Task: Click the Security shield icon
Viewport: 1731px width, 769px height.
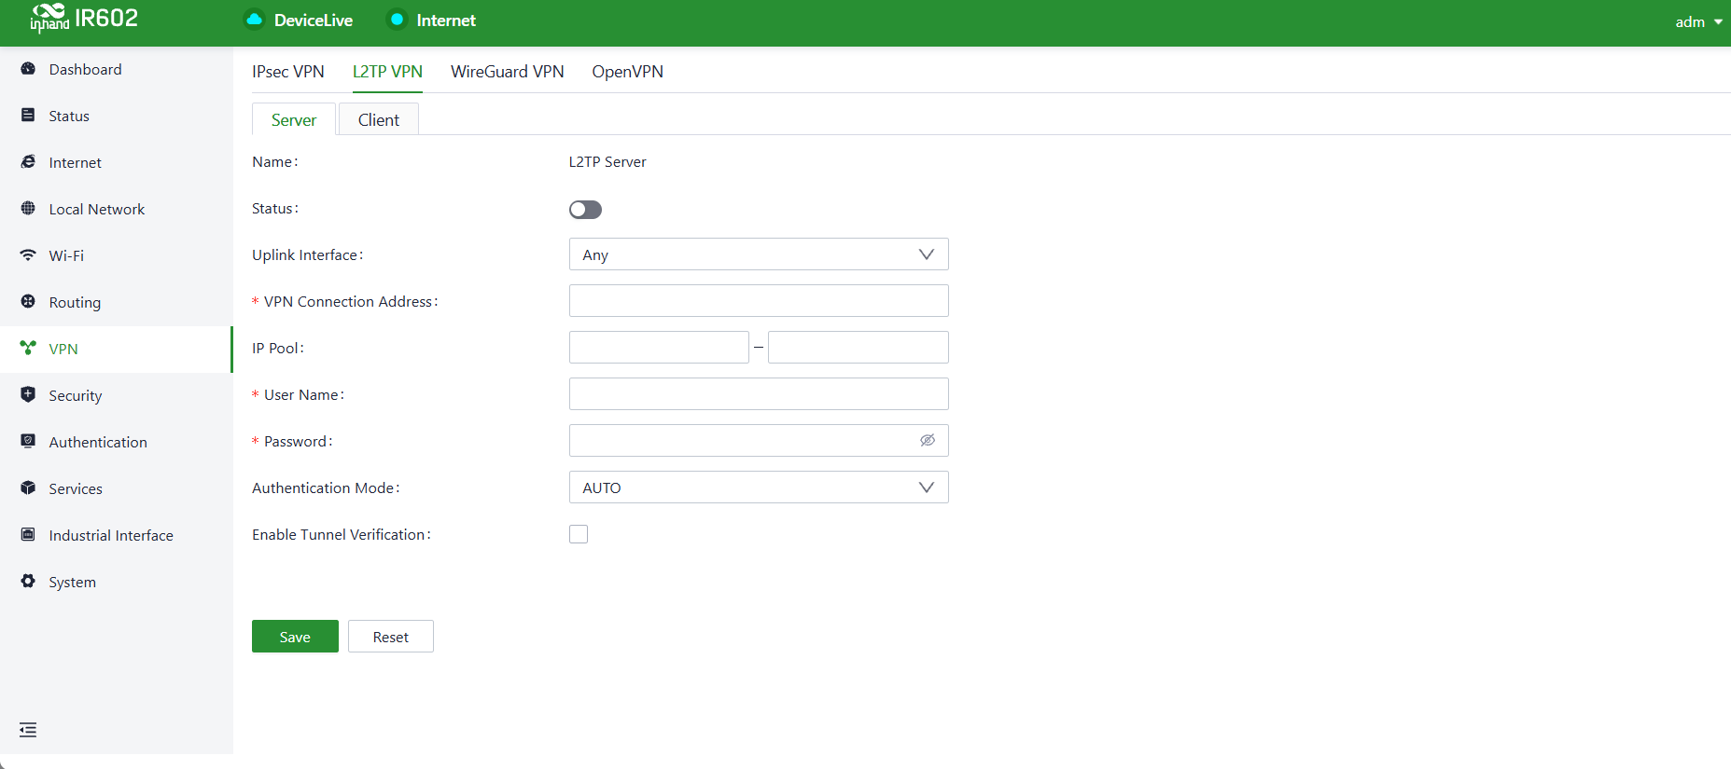Action: point(28,395)
